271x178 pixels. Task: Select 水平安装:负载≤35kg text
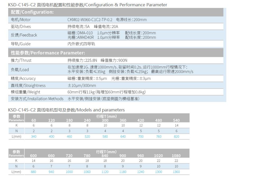coord(86,72)
